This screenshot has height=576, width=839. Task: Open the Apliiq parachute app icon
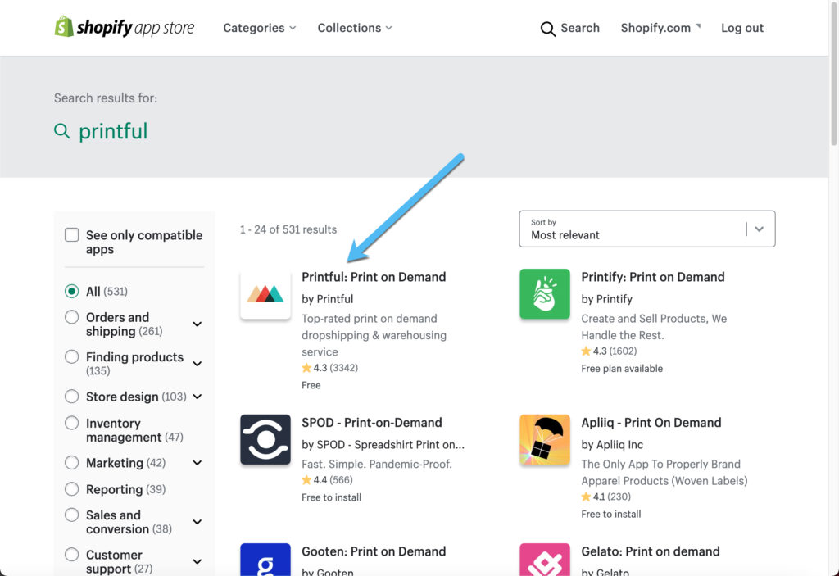[544, 439]
